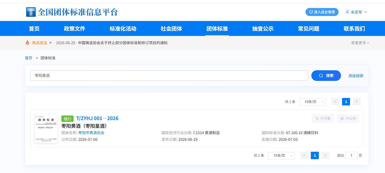Click the bottom pagination previous arrow
Viewport: 385px width, 173px height.
coord(304,155)
